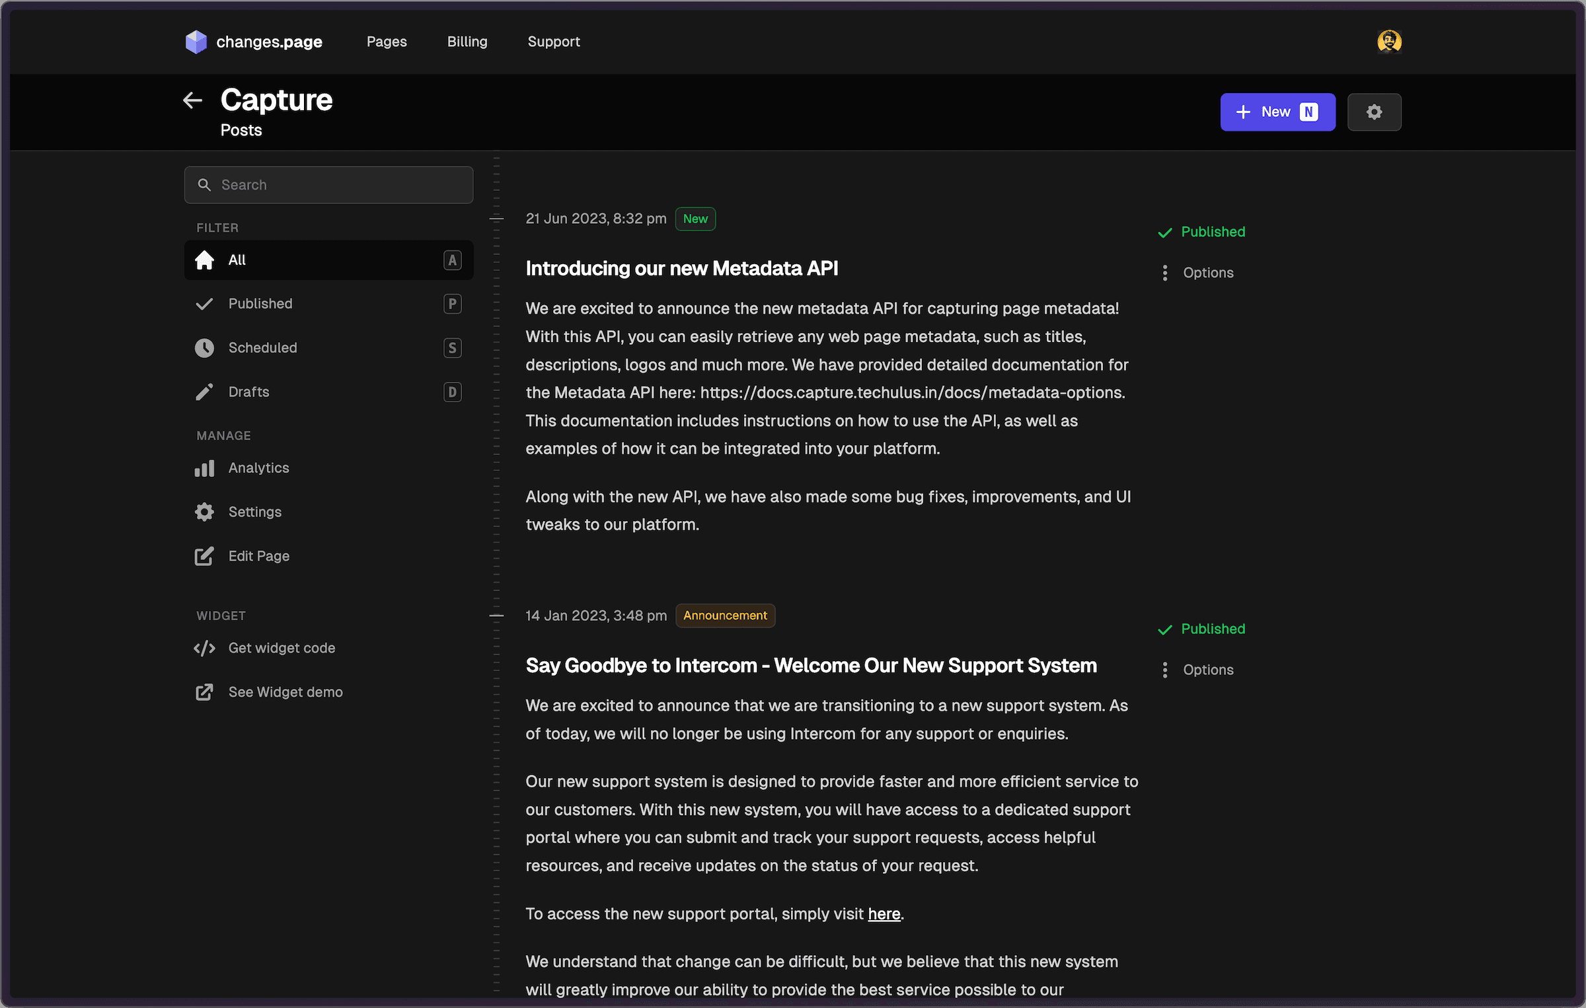Viewport: 1586px width, 1008px height.
Task: Filter posts by Scheduled
Action: [262, 347]
